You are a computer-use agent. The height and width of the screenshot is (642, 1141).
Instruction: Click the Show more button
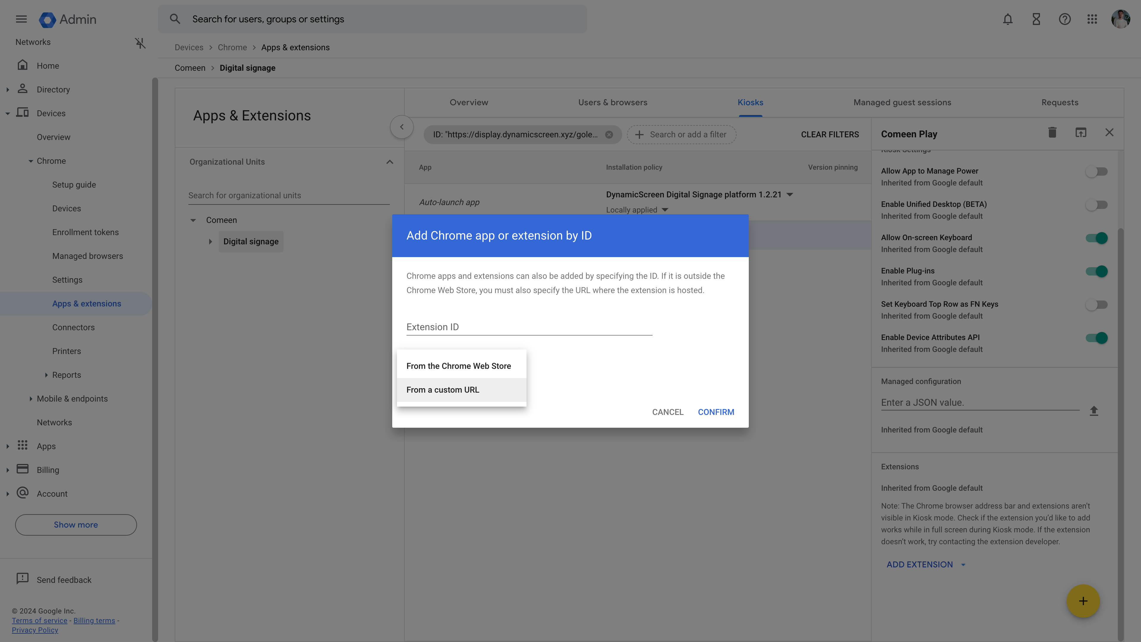tap(76, 525)
